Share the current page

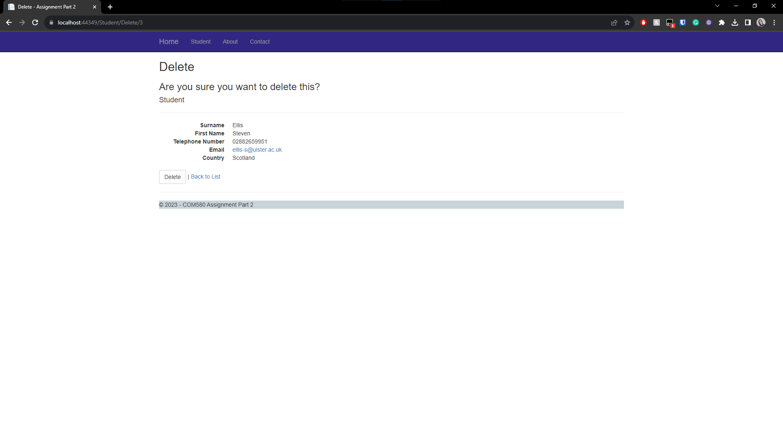[x=614, y=22]
